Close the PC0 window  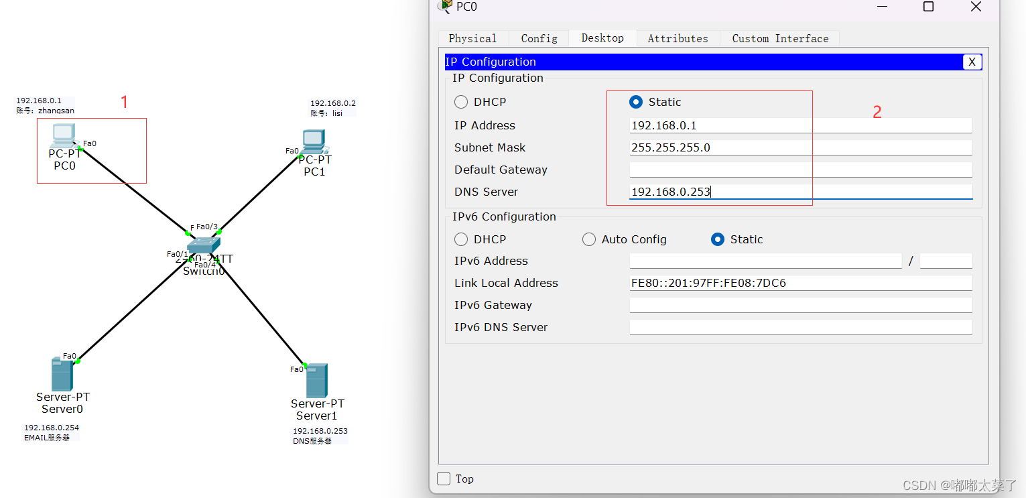coord(976,7)
